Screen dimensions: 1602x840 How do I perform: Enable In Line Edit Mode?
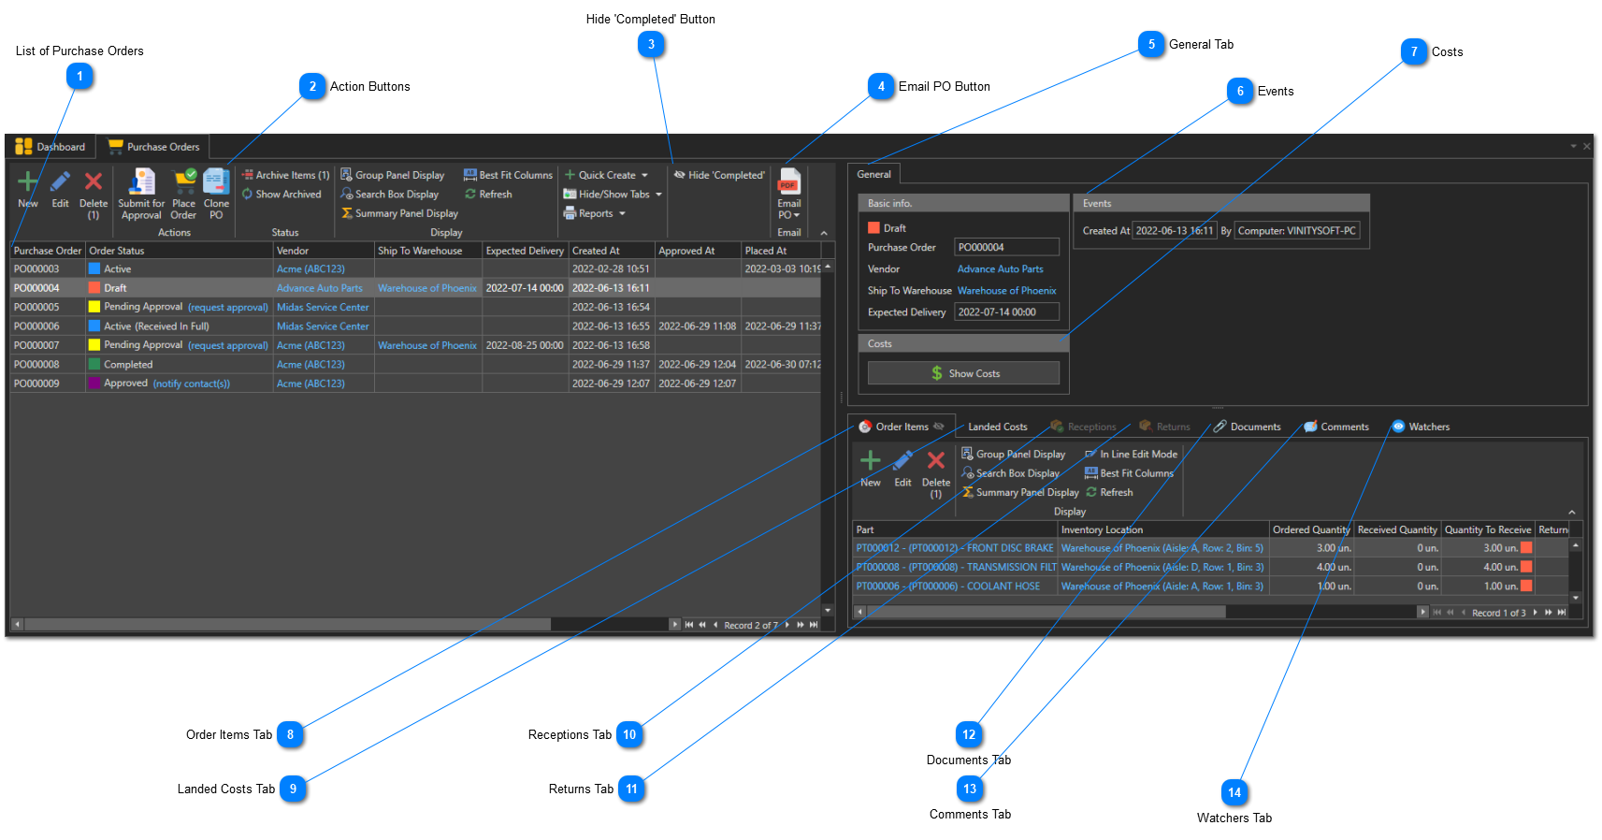tap(1131, 455)
